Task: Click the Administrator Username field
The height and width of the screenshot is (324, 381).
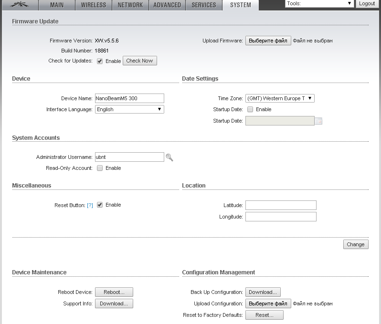Action: click(x=129, y=157)
